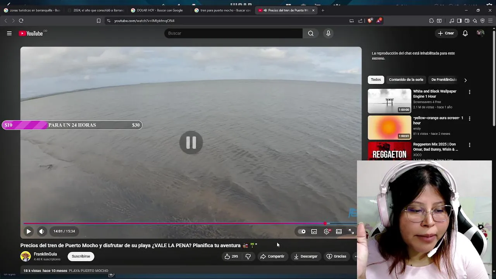Open the browser main menu
The width and height of the screenshot is (496, 279).
tap(491, 21)
